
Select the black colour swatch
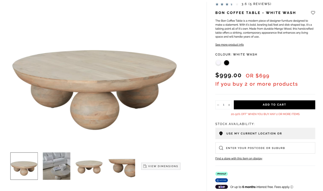pos(227,63)
